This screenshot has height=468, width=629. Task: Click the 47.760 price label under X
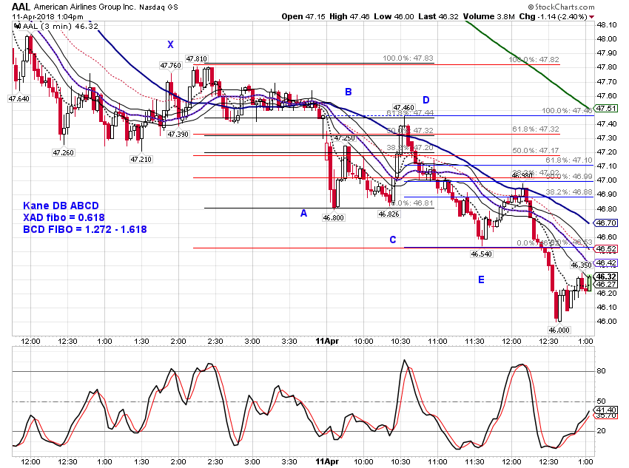(x=170, y=66)
